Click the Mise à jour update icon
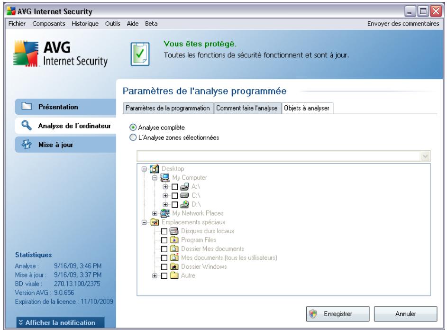This screenshot has height=330, width=447. click(27, 144)
